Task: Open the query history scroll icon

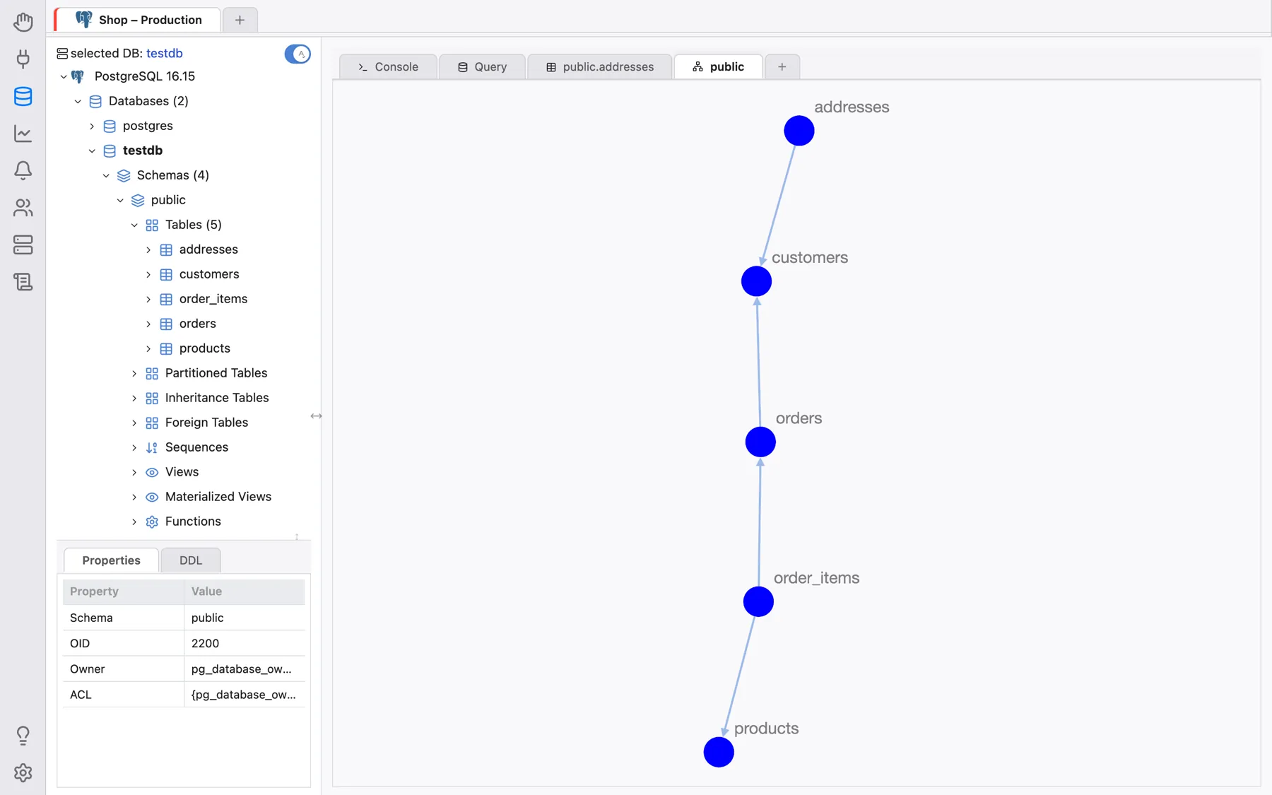Action: pos(23,282)
